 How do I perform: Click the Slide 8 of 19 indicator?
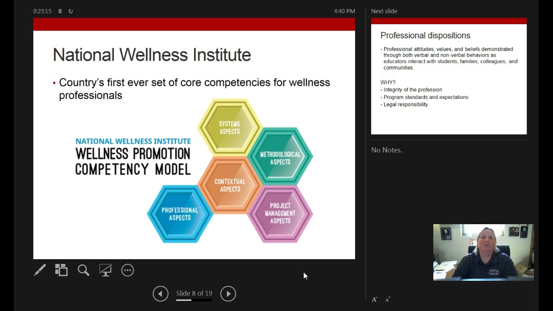click(194, 293)
